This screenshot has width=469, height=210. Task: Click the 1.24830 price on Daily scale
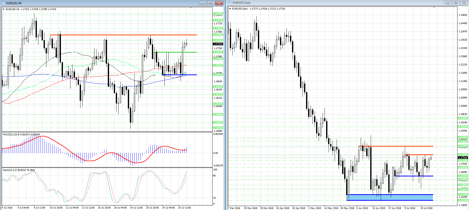(x=463, y=15)
